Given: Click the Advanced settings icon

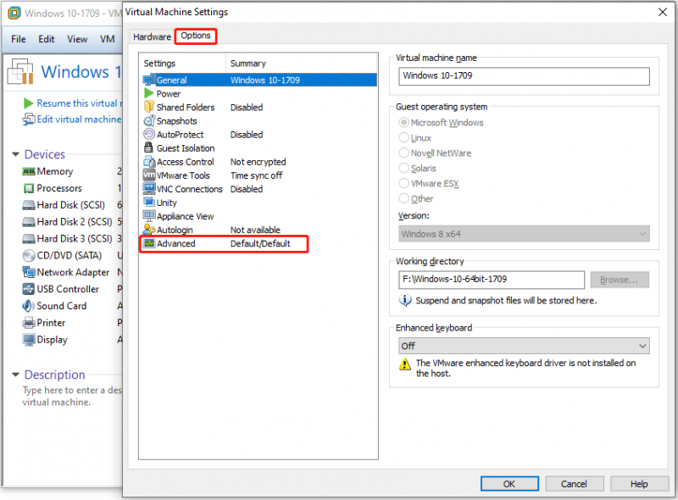Looking at the screenshot, I should tap(149, 243).
